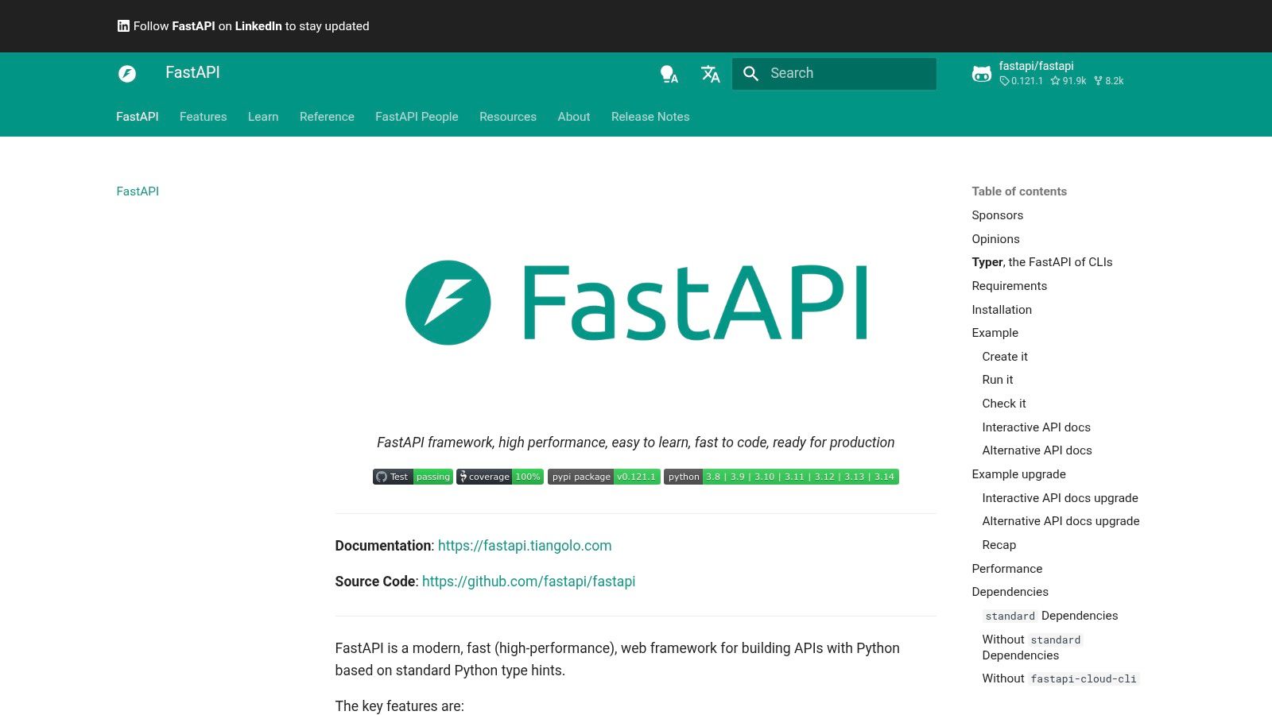
Task: Click the coverage 100% badge
Action: point(499,477)
